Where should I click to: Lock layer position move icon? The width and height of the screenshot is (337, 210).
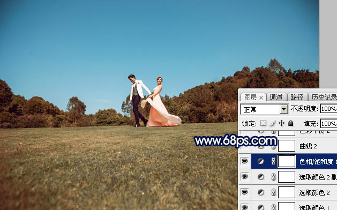(282, 123)
